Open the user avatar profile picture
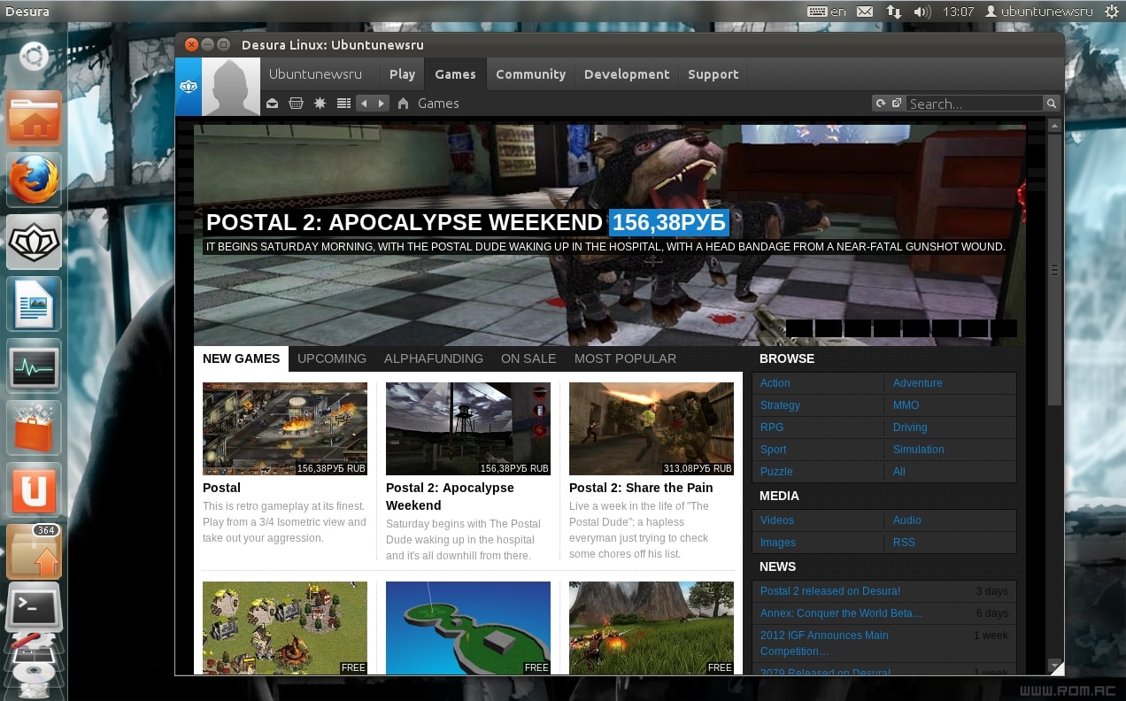1126x701 pixels. 231,87
